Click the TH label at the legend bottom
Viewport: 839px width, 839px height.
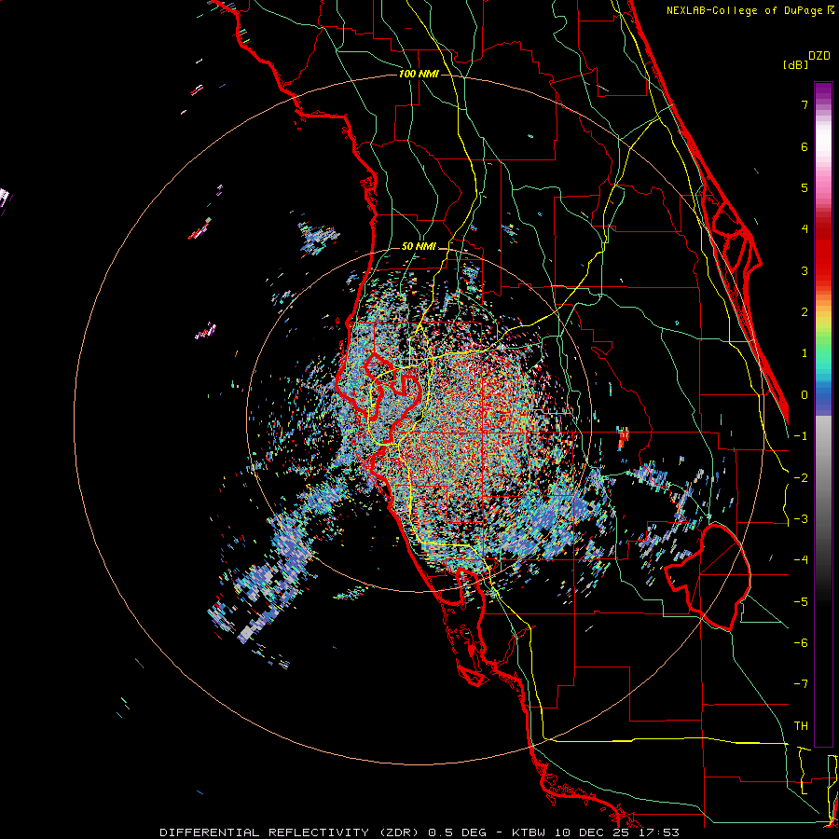(x=801, y=726)
